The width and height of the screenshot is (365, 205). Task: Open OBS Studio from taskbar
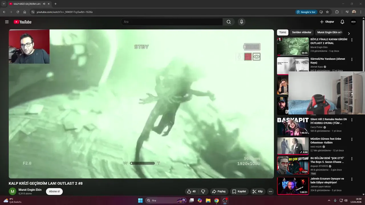click(x=225, y=200)
